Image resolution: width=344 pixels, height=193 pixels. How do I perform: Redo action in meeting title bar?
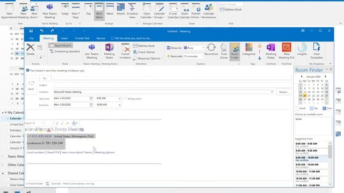52,31
